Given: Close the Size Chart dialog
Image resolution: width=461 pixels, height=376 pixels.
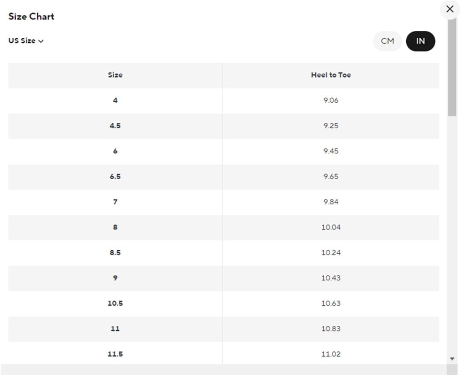Looking at the screenshot, I should coord(449,9).
